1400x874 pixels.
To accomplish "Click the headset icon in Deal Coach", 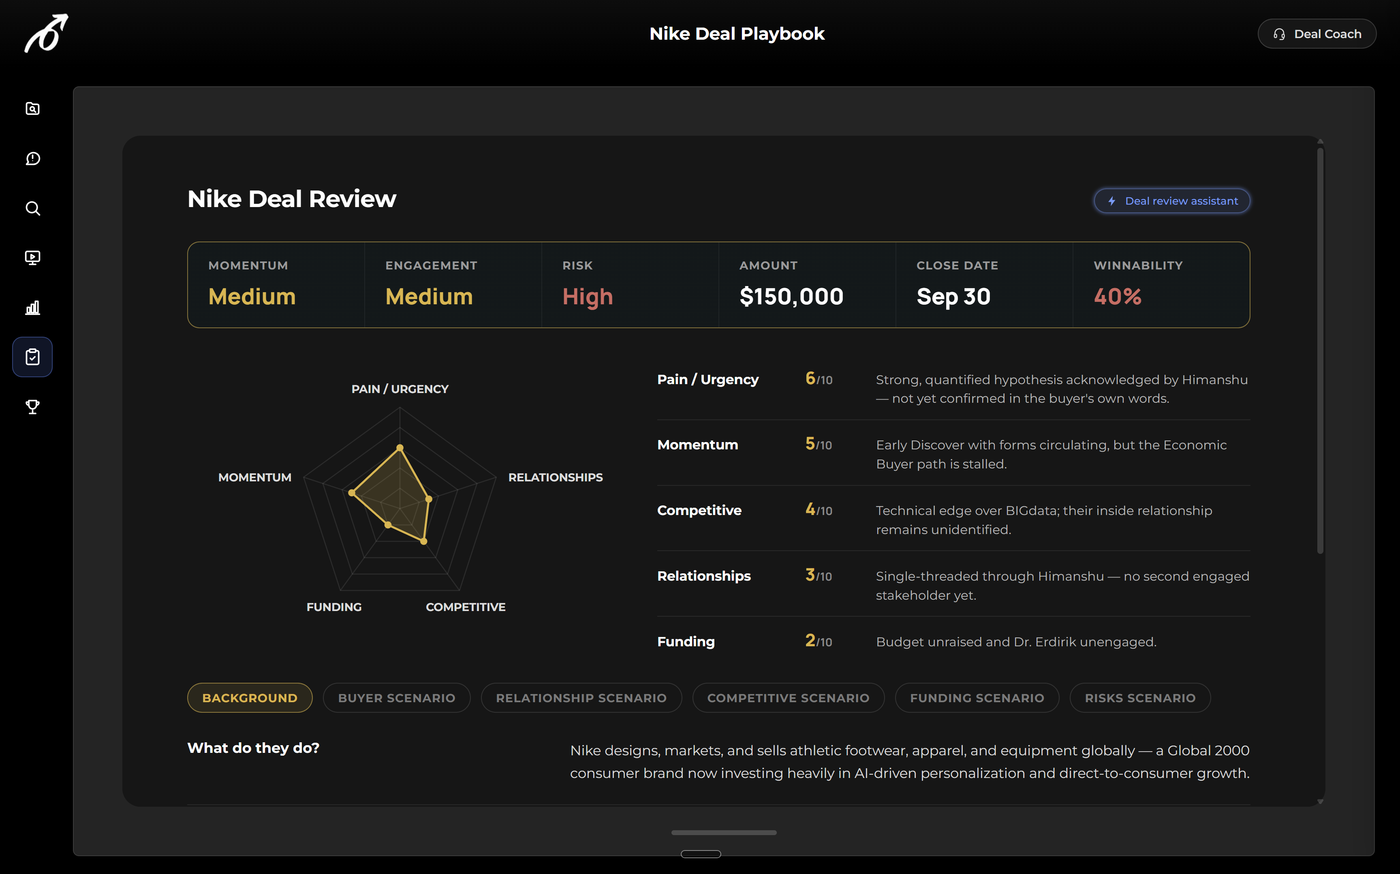I will (x=1279, y=34).
